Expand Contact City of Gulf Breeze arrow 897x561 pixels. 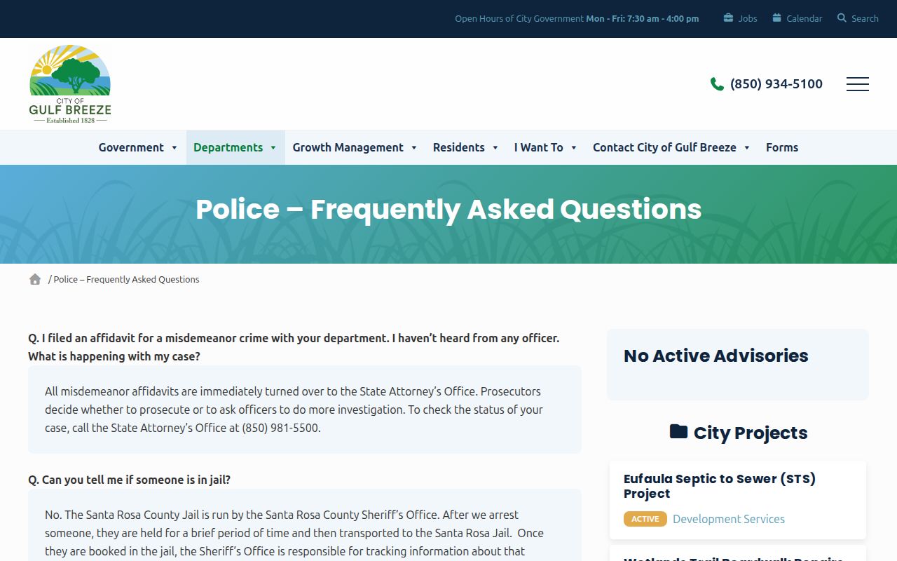point(747,147)
